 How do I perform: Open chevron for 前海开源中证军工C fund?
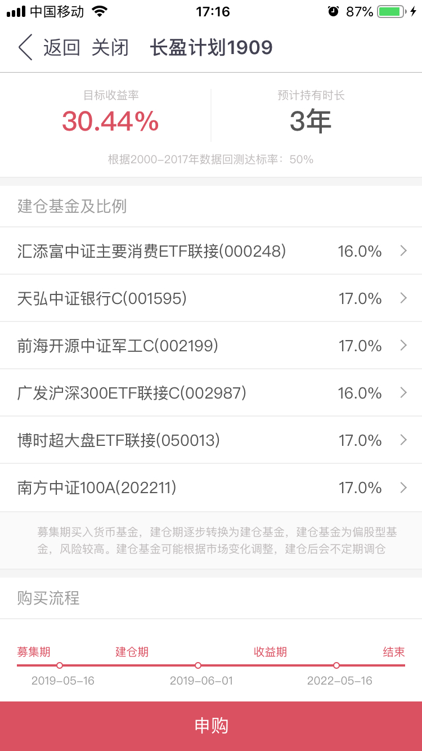(x=403, y=346)
